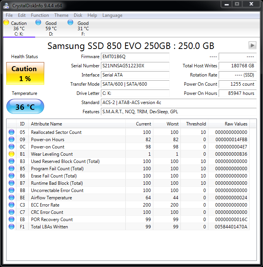Select the Caution C: K: disk tab
The height and width of the screenshot is (267, 263).
coord(19,28)
